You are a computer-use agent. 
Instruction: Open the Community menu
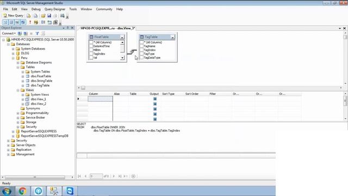104,9
